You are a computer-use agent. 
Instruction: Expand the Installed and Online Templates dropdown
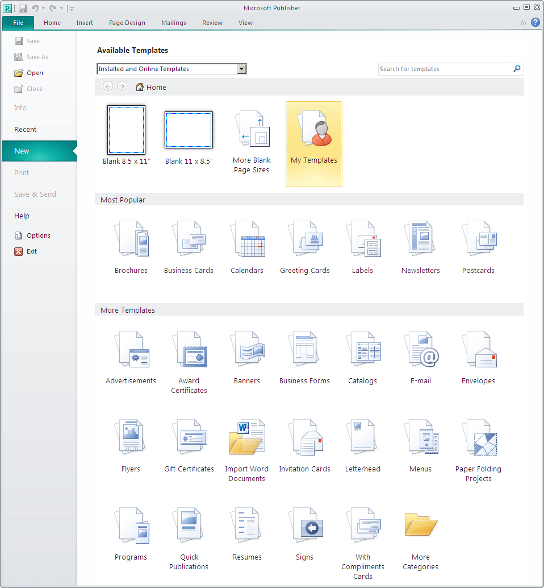coord(242,69)
